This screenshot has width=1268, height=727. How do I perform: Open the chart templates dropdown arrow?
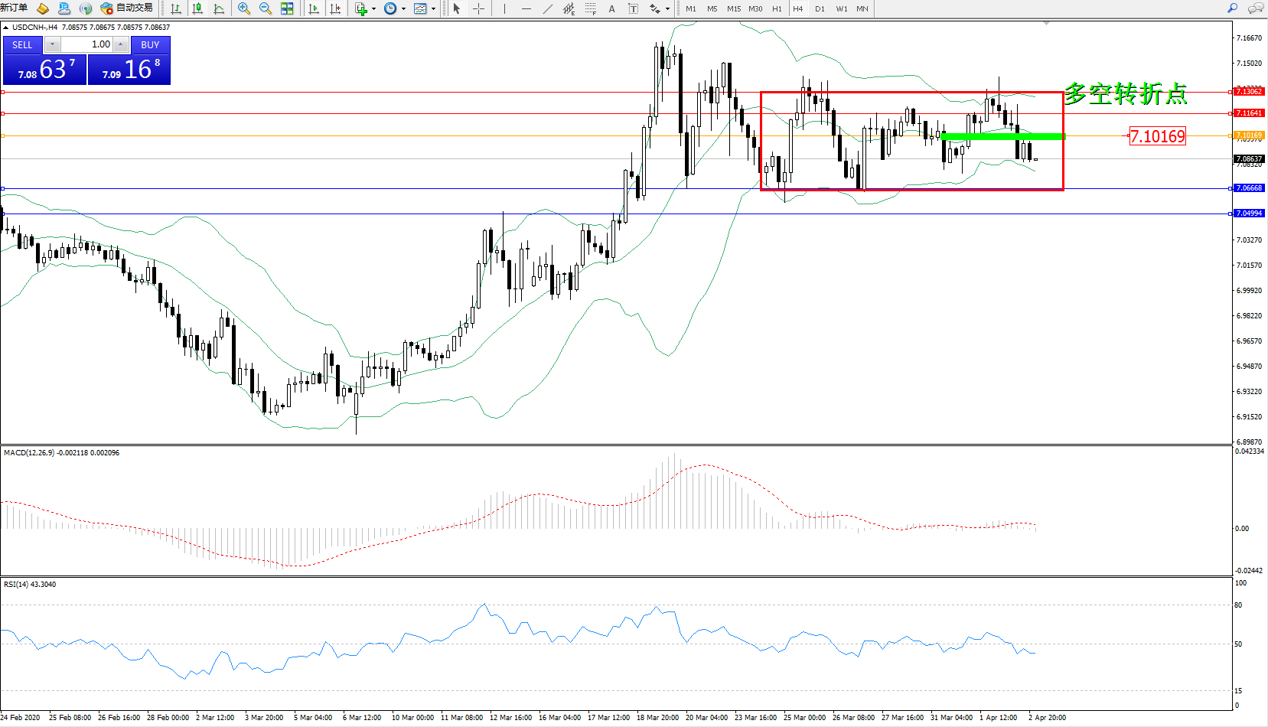click(433, 9)
